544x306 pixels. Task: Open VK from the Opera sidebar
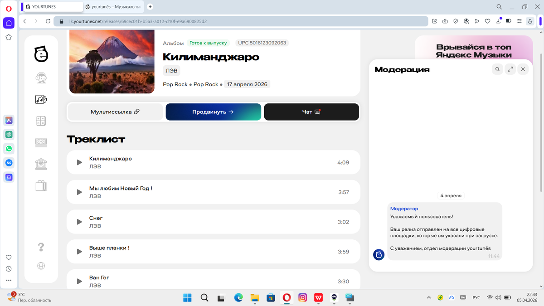pos(9,163)
